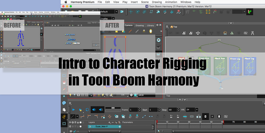
Task: Open the Apple menu
Action: [x=66, y=2]
